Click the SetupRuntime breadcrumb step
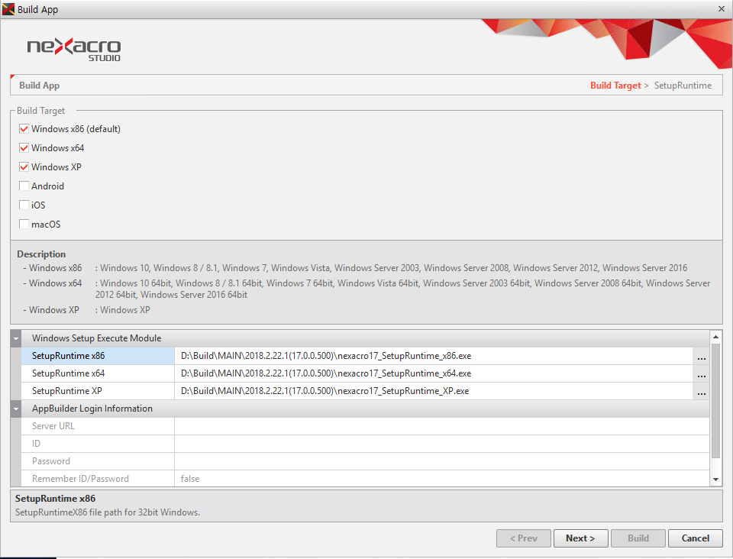The width and height of the screenshot is (733, 559). tap(683, 86)
